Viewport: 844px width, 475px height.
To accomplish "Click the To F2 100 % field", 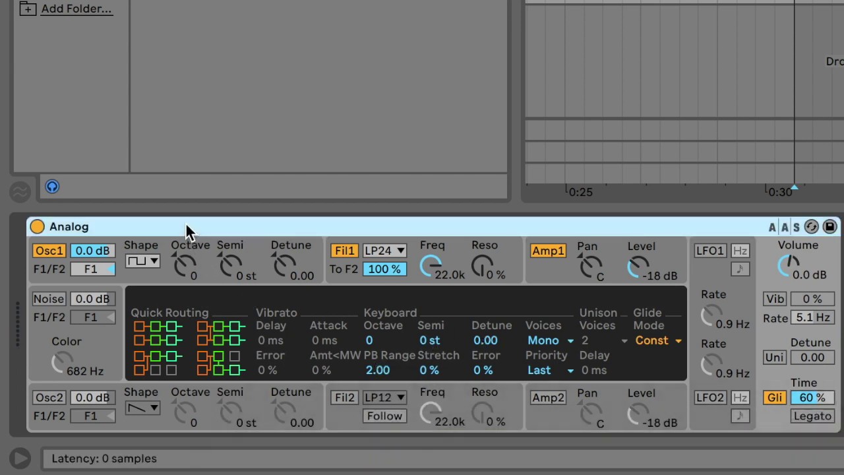I will [x=384, y=269].
